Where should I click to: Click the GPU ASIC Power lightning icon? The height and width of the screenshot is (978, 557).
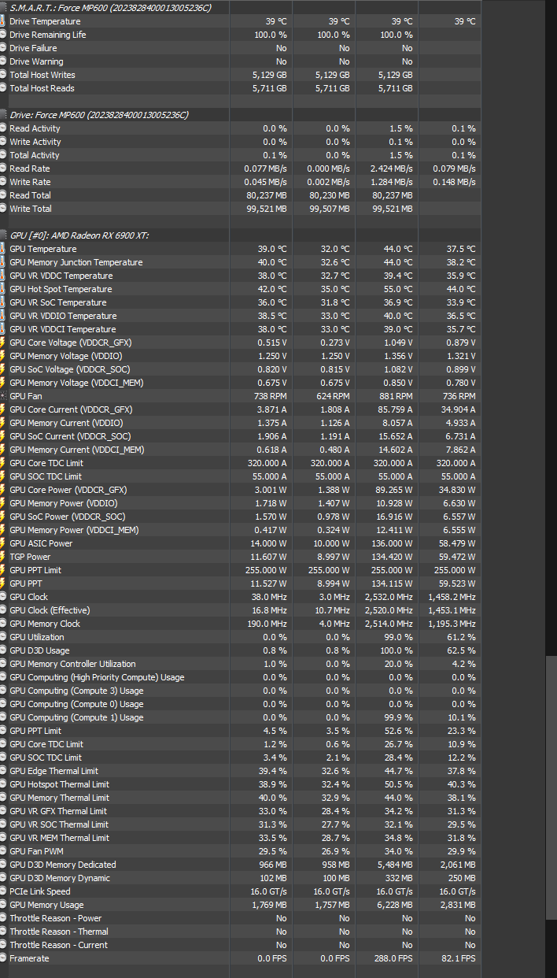[x=3, y=543]
